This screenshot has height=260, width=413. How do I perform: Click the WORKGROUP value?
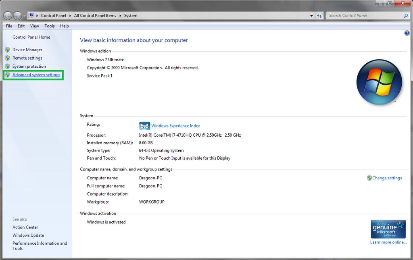152,202
